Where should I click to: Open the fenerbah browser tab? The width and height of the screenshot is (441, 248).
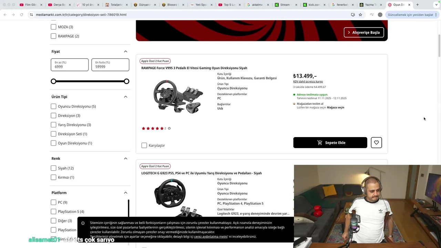click(342, 5)
